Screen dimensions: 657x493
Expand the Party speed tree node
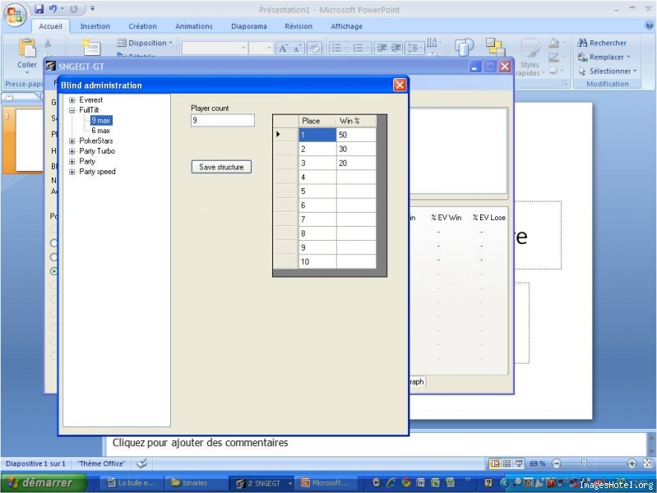coord(72,172)
